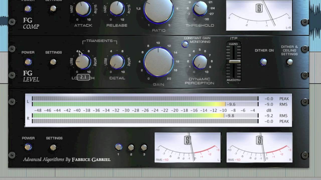Click the right channel -0.0 PEAK readout

pyautogui.click(x=269, y=121)
